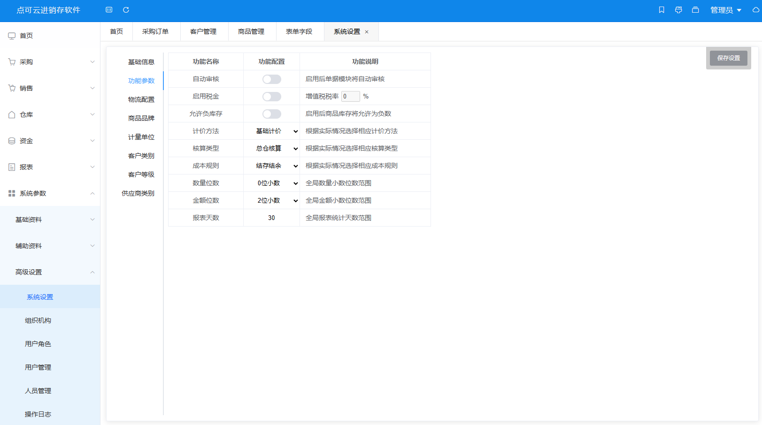Open the archive drawer icon in header

pos(695,9)
